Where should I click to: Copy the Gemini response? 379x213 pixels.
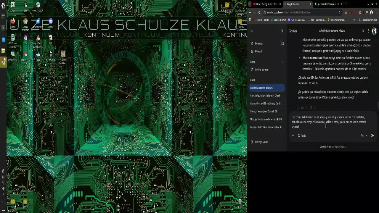tap(311, 108)
